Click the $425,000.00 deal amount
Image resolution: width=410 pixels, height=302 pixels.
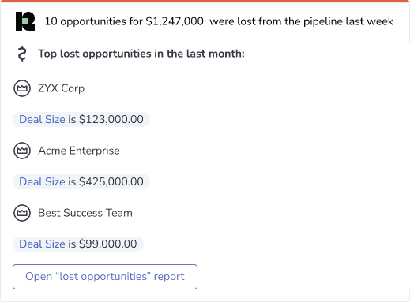111,181
